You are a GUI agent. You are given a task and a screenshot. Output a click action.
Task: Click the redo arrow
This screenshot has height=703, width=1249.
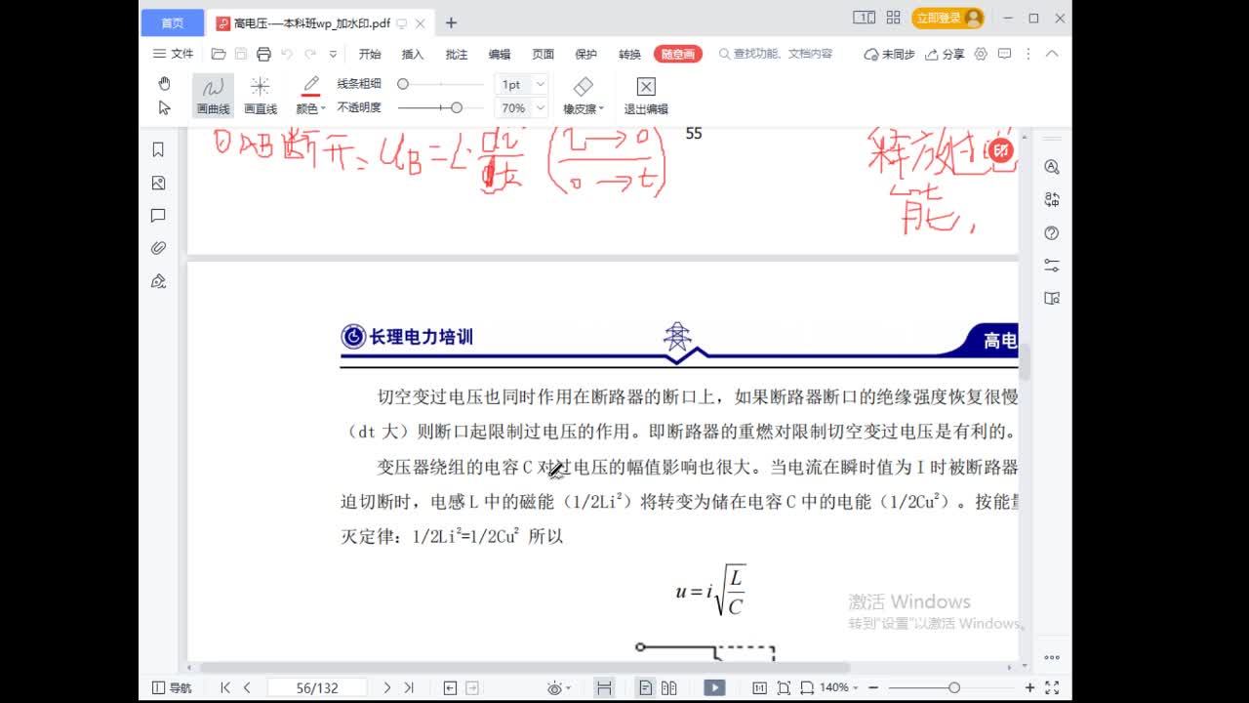click(x=310, y=54)
